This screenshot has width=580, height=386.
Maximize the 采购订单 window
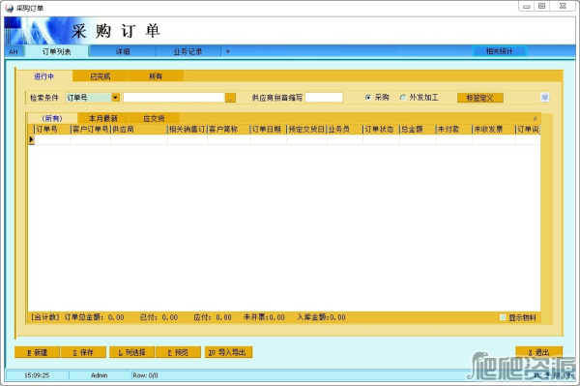point(542,7)
